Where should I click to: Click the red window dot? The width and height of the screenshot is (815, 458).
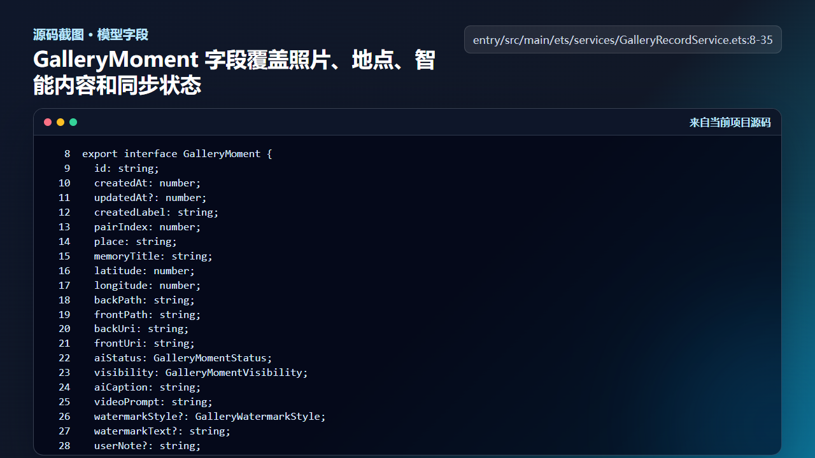(48, 122)
